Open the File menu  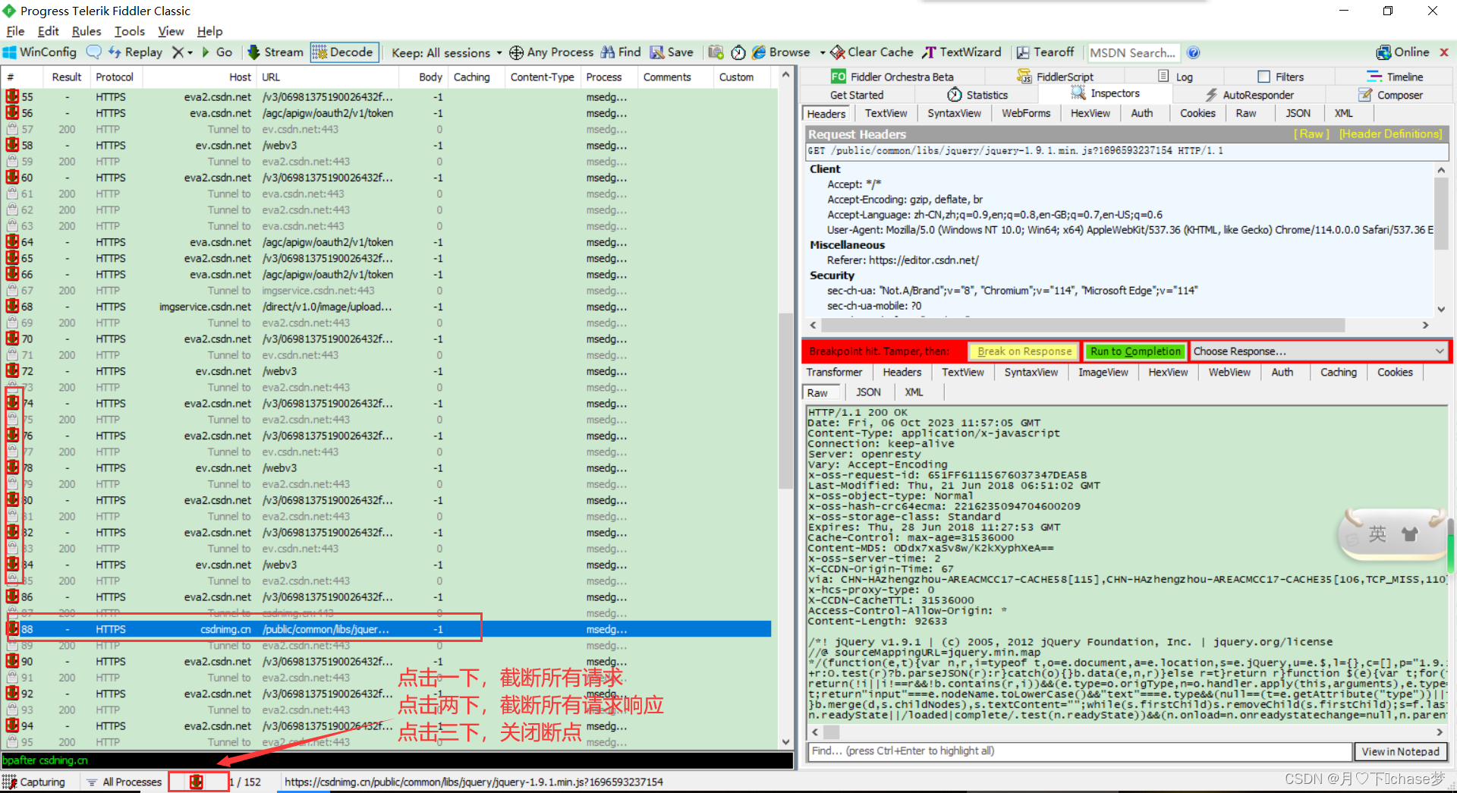[15, 31]
